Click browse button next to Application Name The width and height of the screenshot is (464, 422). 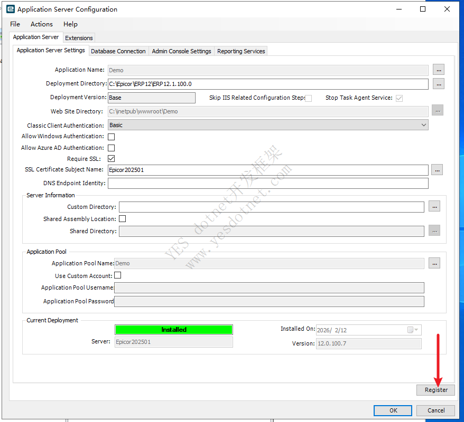point(439,70)
